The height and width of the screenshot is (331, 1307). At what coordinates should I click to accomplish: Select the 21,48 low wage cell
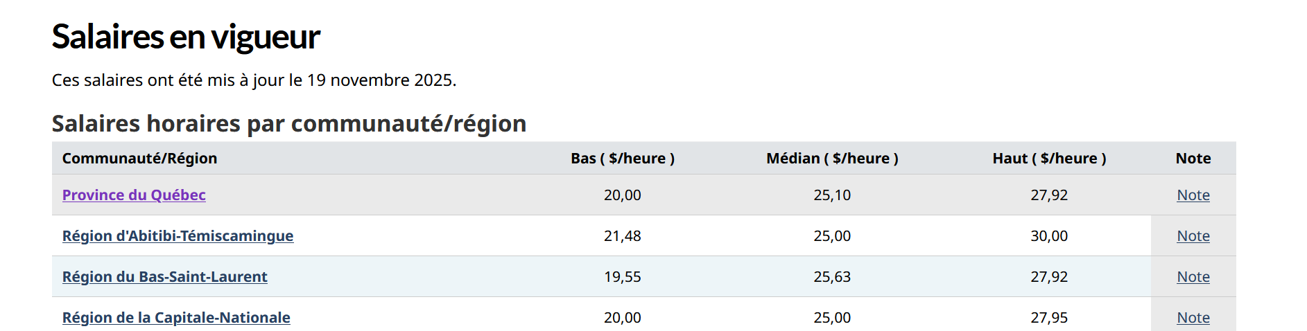click(623, 236)
